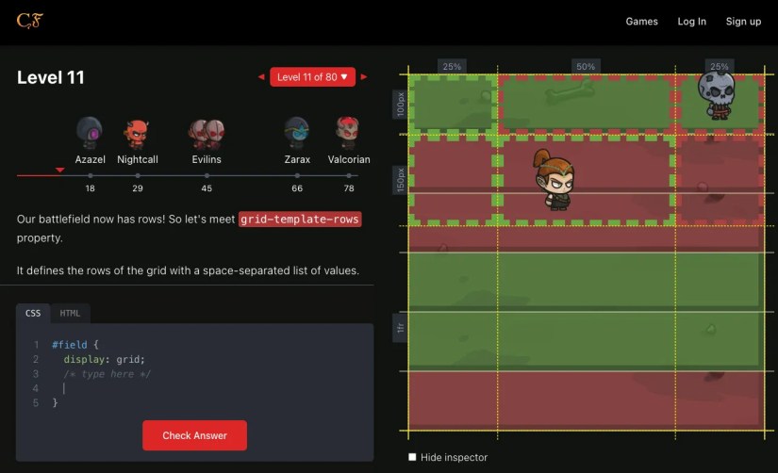
Task: Click progress marker at level 18
Action: pos(90,175)
